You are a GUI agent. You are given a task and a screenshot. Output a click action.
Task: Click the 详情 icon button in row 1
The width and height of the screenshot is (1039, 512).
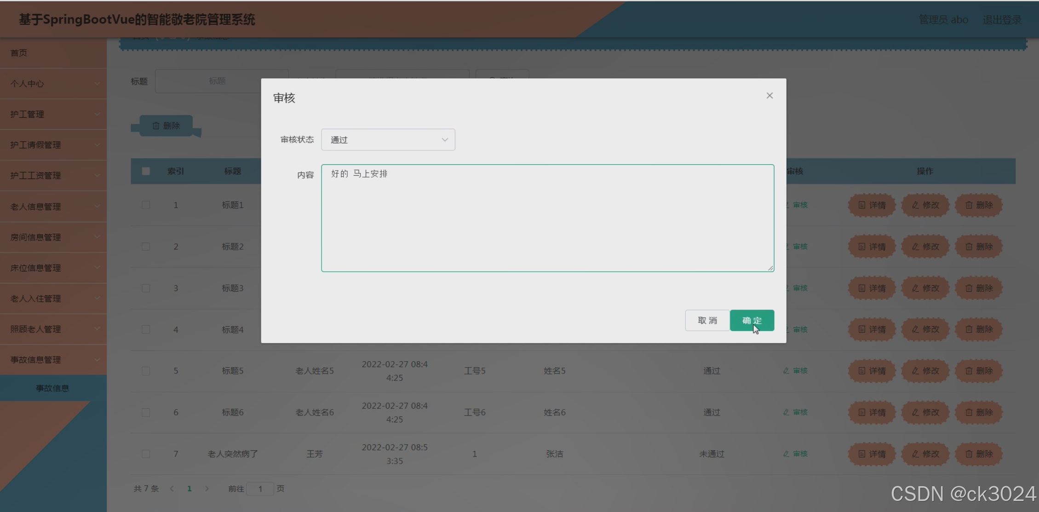click(872, 205)
